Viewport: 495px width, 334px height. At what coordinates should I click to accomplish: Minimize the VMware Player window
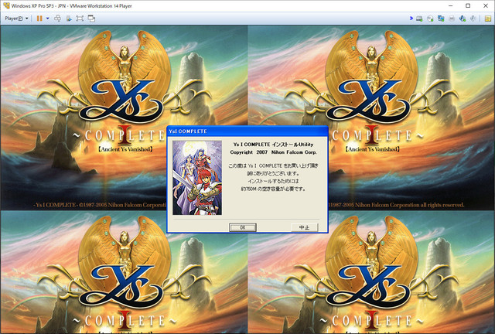(x=450, y=5)
